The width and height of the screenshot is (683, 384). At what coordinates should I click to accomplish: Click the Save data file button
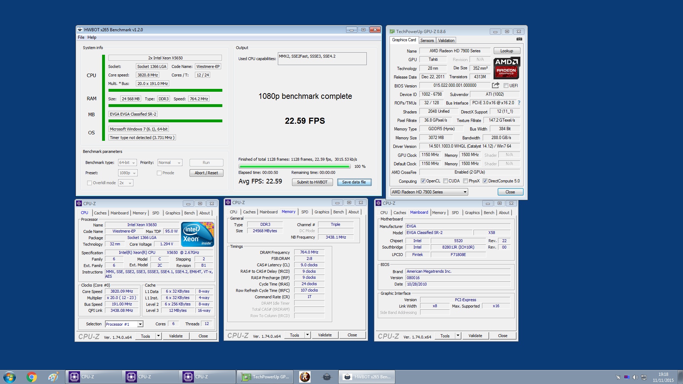pyautogui.click(x=354, y=182)
